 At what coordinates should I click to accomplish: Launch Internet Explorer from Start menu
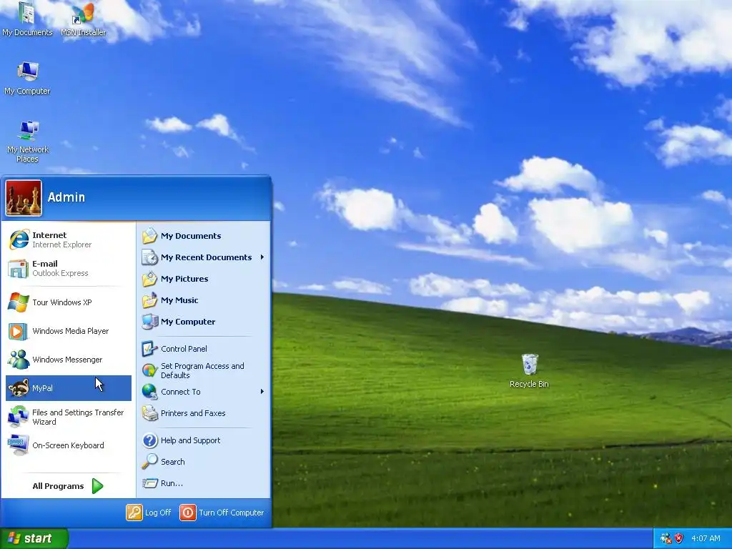(x=68, y=239)
